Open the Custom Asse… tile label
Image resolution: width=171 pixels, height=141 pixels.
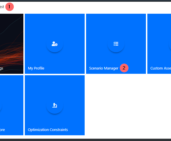[160, 68]
